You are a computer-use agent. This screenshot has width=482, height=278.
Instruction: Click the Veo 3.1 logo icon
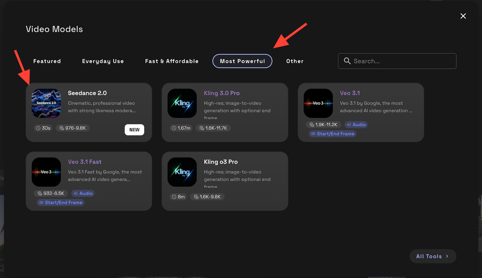[318, 103]
